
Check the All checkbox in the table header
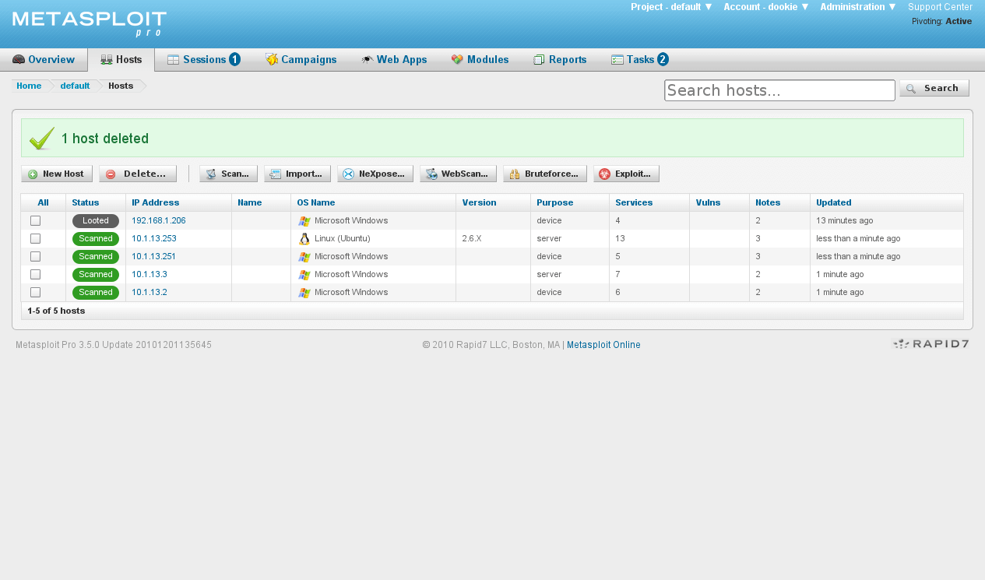click(43, 202)
